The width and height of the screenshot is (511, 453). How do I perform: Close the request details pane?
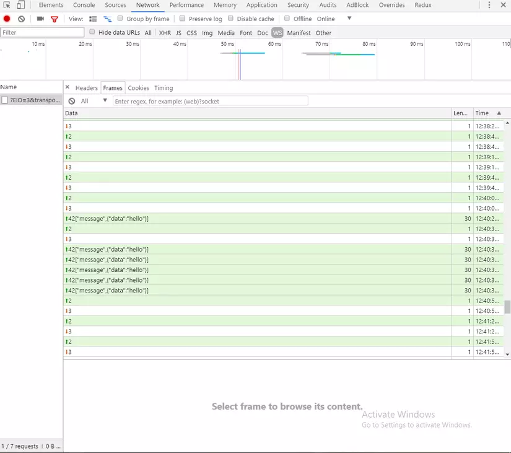pos(68,87)
